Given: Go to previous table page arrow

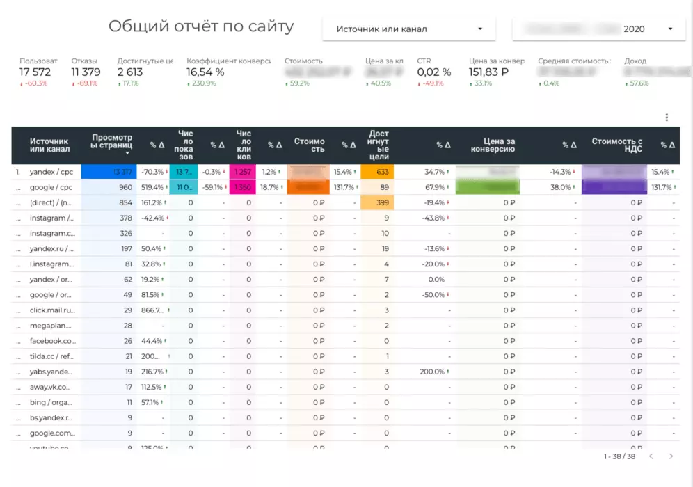Looking at the screenshot, I should point(651,456).
